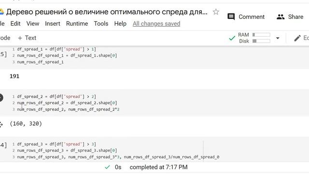
Task: Star the notebook with the star icon
Action: click(216, 12)
